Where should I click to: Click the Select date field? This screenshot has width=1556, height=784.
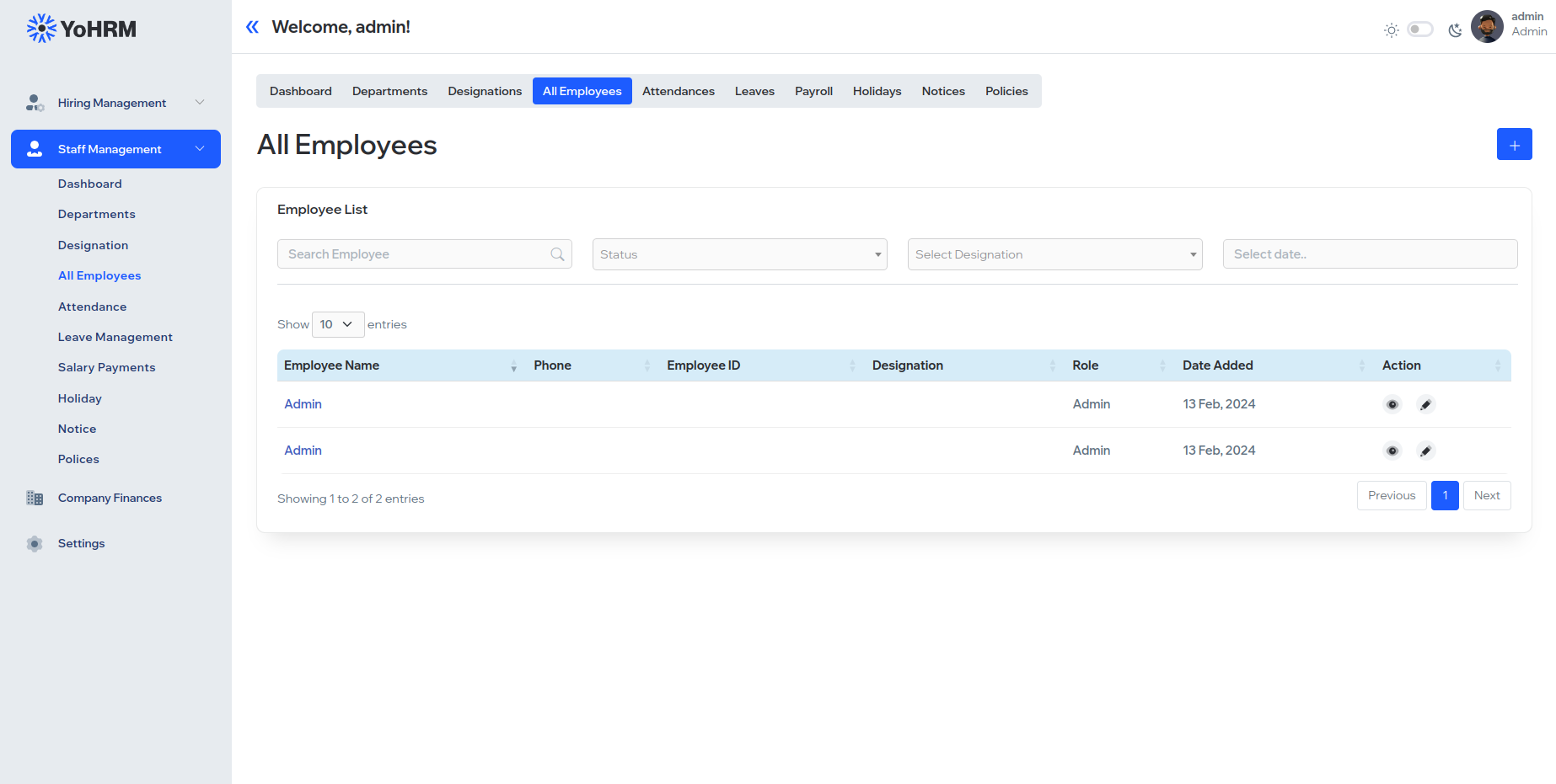tap(1371, 254)
